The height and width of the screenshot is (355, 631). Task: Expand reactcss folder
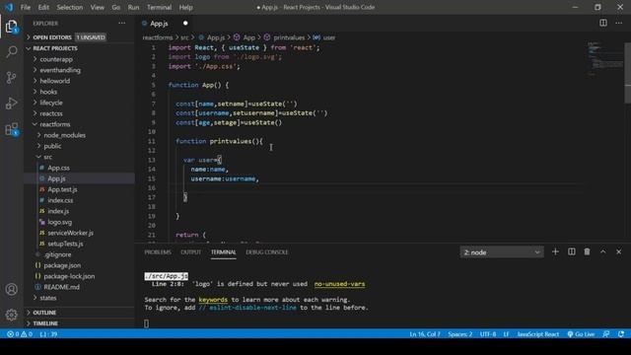[x=79, y=113]
